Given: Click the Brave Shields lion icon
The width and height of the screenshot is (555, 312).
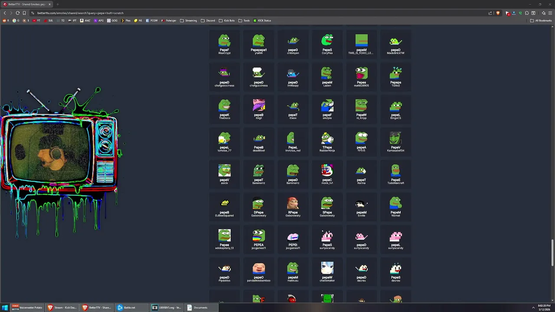Looking at the screenshot, I should (x=498, y=13).
